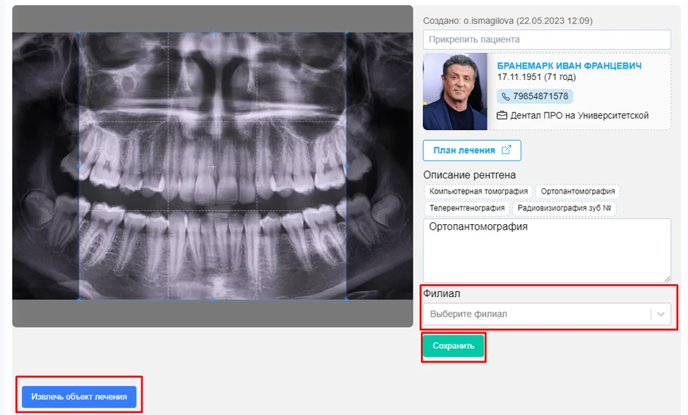Click the patient photo thumbnail

455,92
